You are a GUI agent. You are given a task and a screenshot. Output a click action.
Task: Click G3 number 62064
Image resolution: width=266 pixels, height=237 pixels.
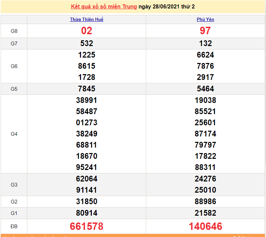coord(86,179)
